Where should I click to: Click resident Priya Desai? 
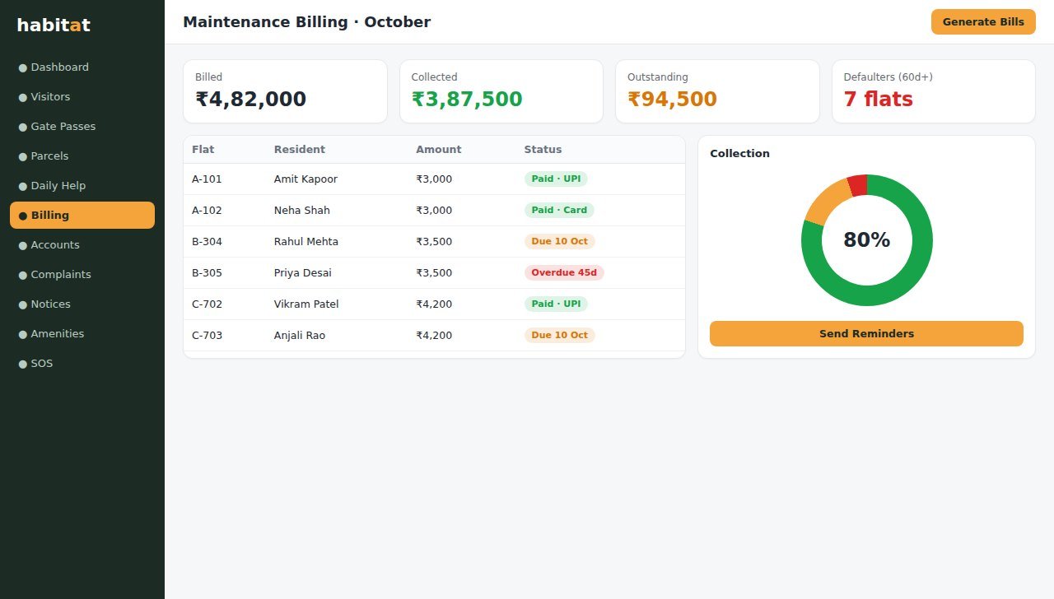303,273
